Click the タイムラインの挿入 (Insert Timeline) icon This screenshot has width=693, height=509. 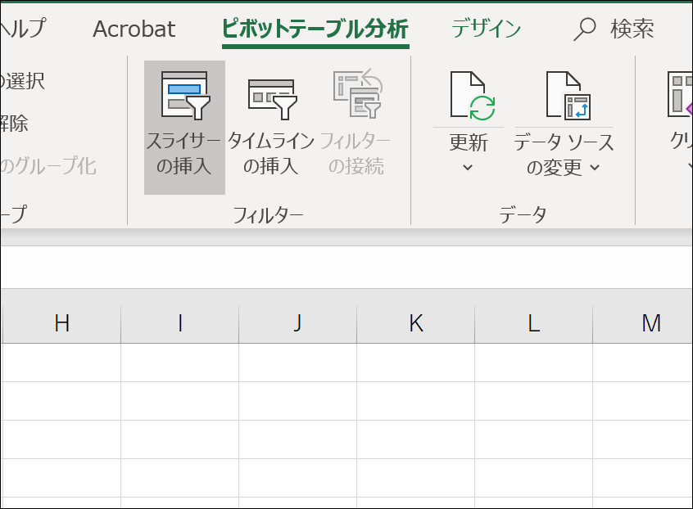pos(272,100)
